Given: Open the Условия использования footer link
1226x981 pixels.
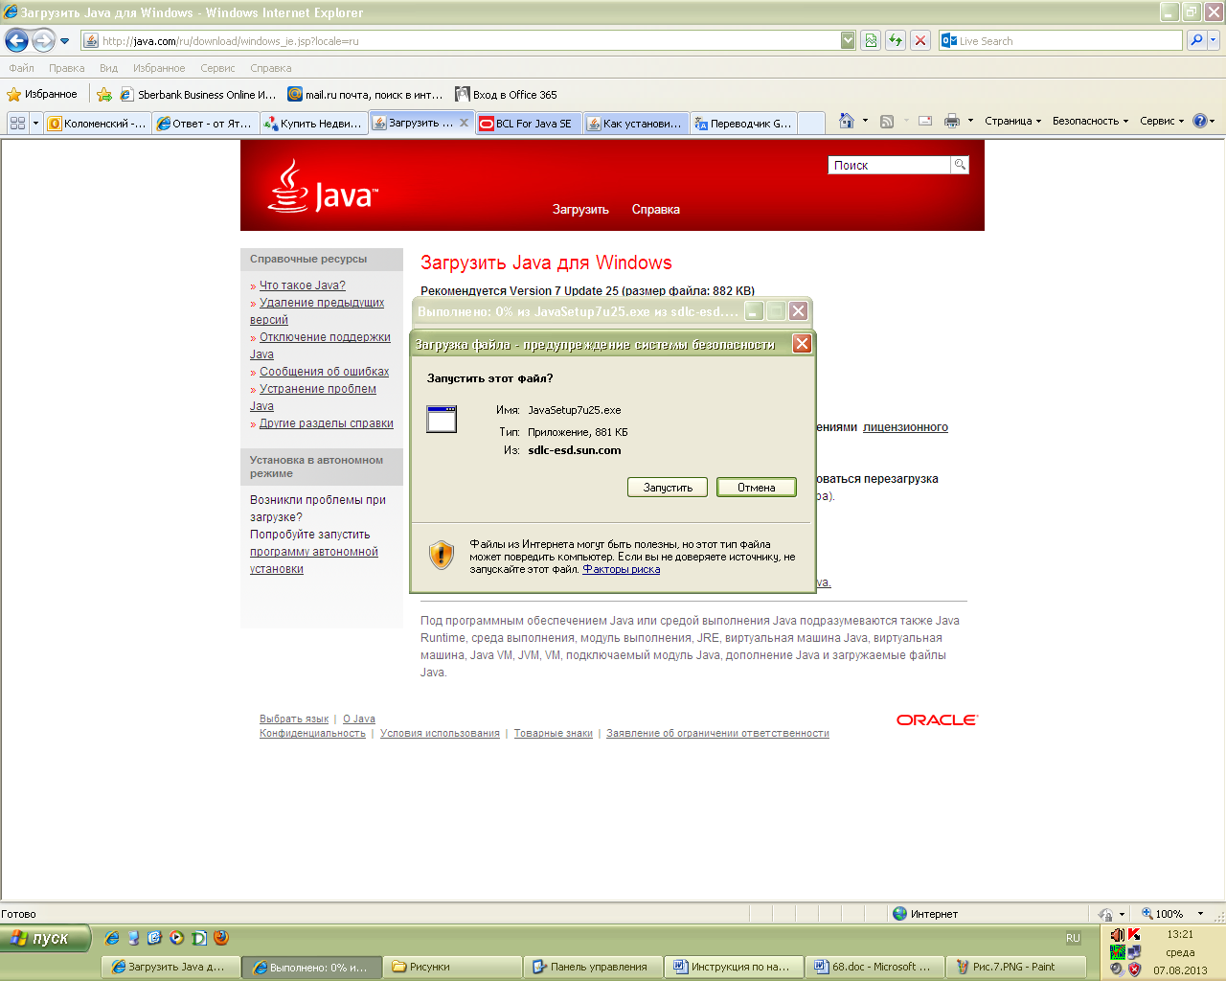Looking at the screenshot, I should pos(440,733).
